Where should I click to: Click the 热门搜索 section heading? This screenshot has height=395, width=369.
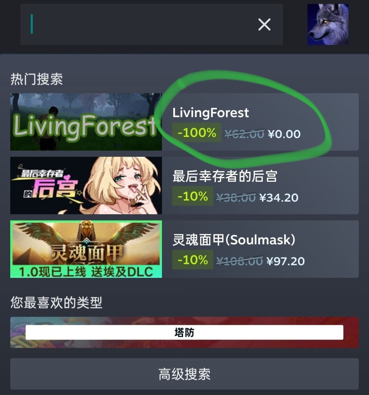click(x=37, y=79)
